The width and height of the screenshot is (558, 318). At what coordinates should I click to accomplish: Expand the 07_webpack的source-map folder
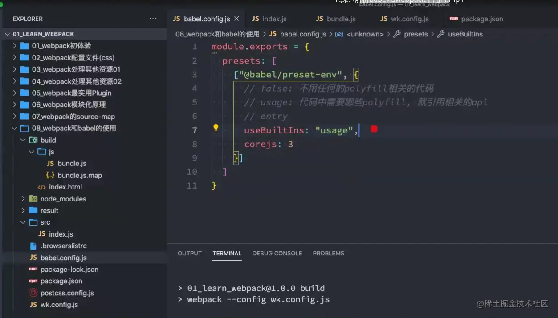(15, 117)
